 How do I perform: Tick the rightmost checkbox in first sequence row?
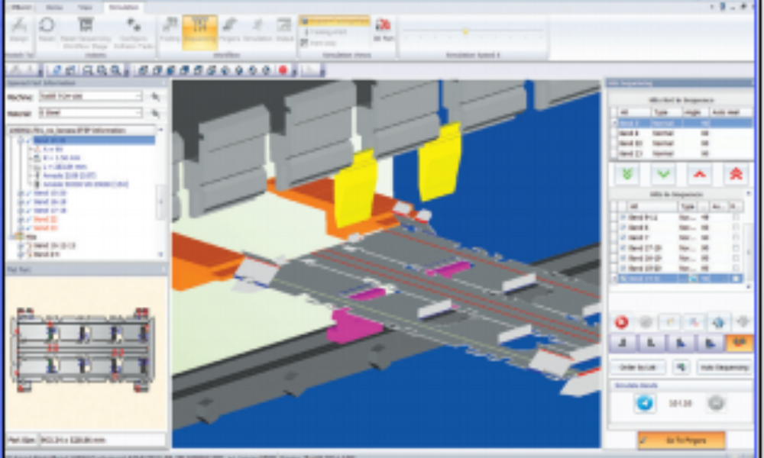[735, 217]
